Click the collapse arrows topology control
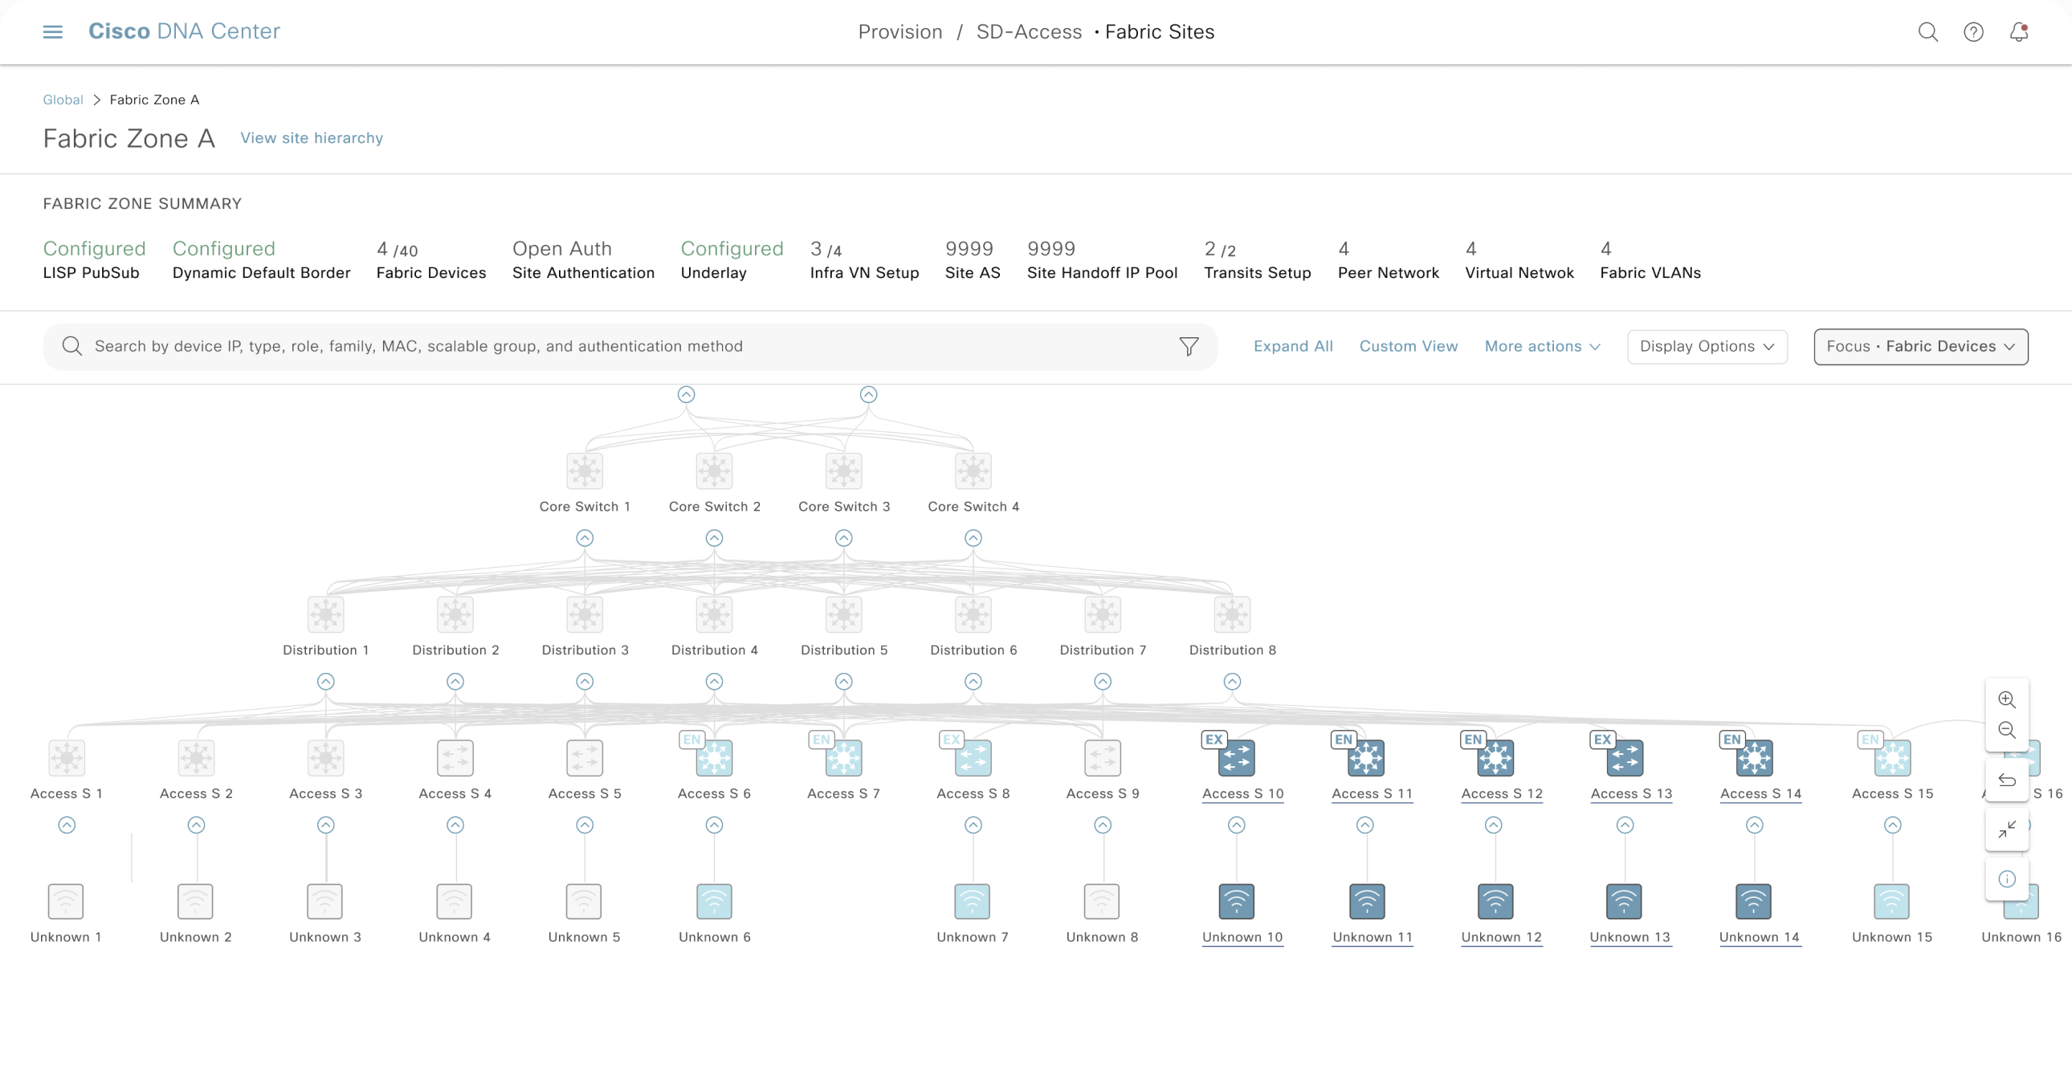Image resolution: width=2072 pixels, height=1076 pixels. pos(2007,829)
